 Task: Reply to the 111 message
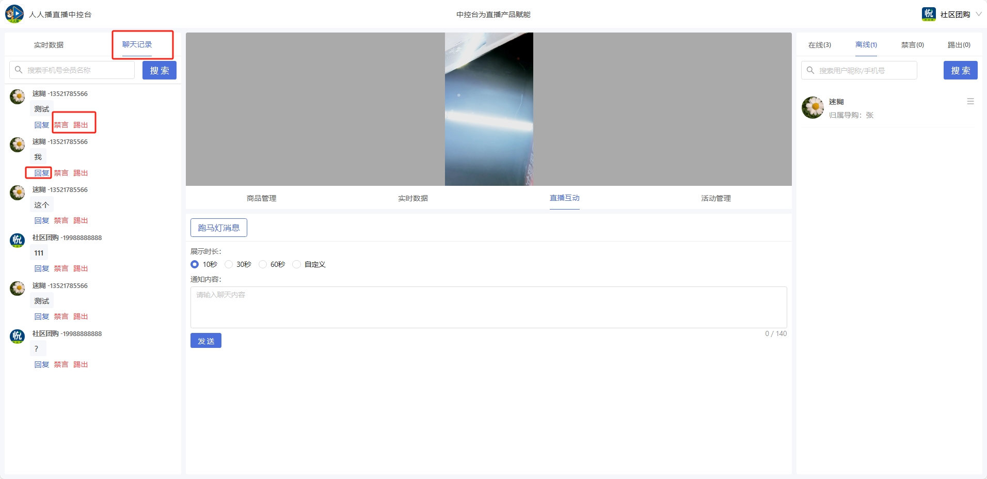pos(42,268)
